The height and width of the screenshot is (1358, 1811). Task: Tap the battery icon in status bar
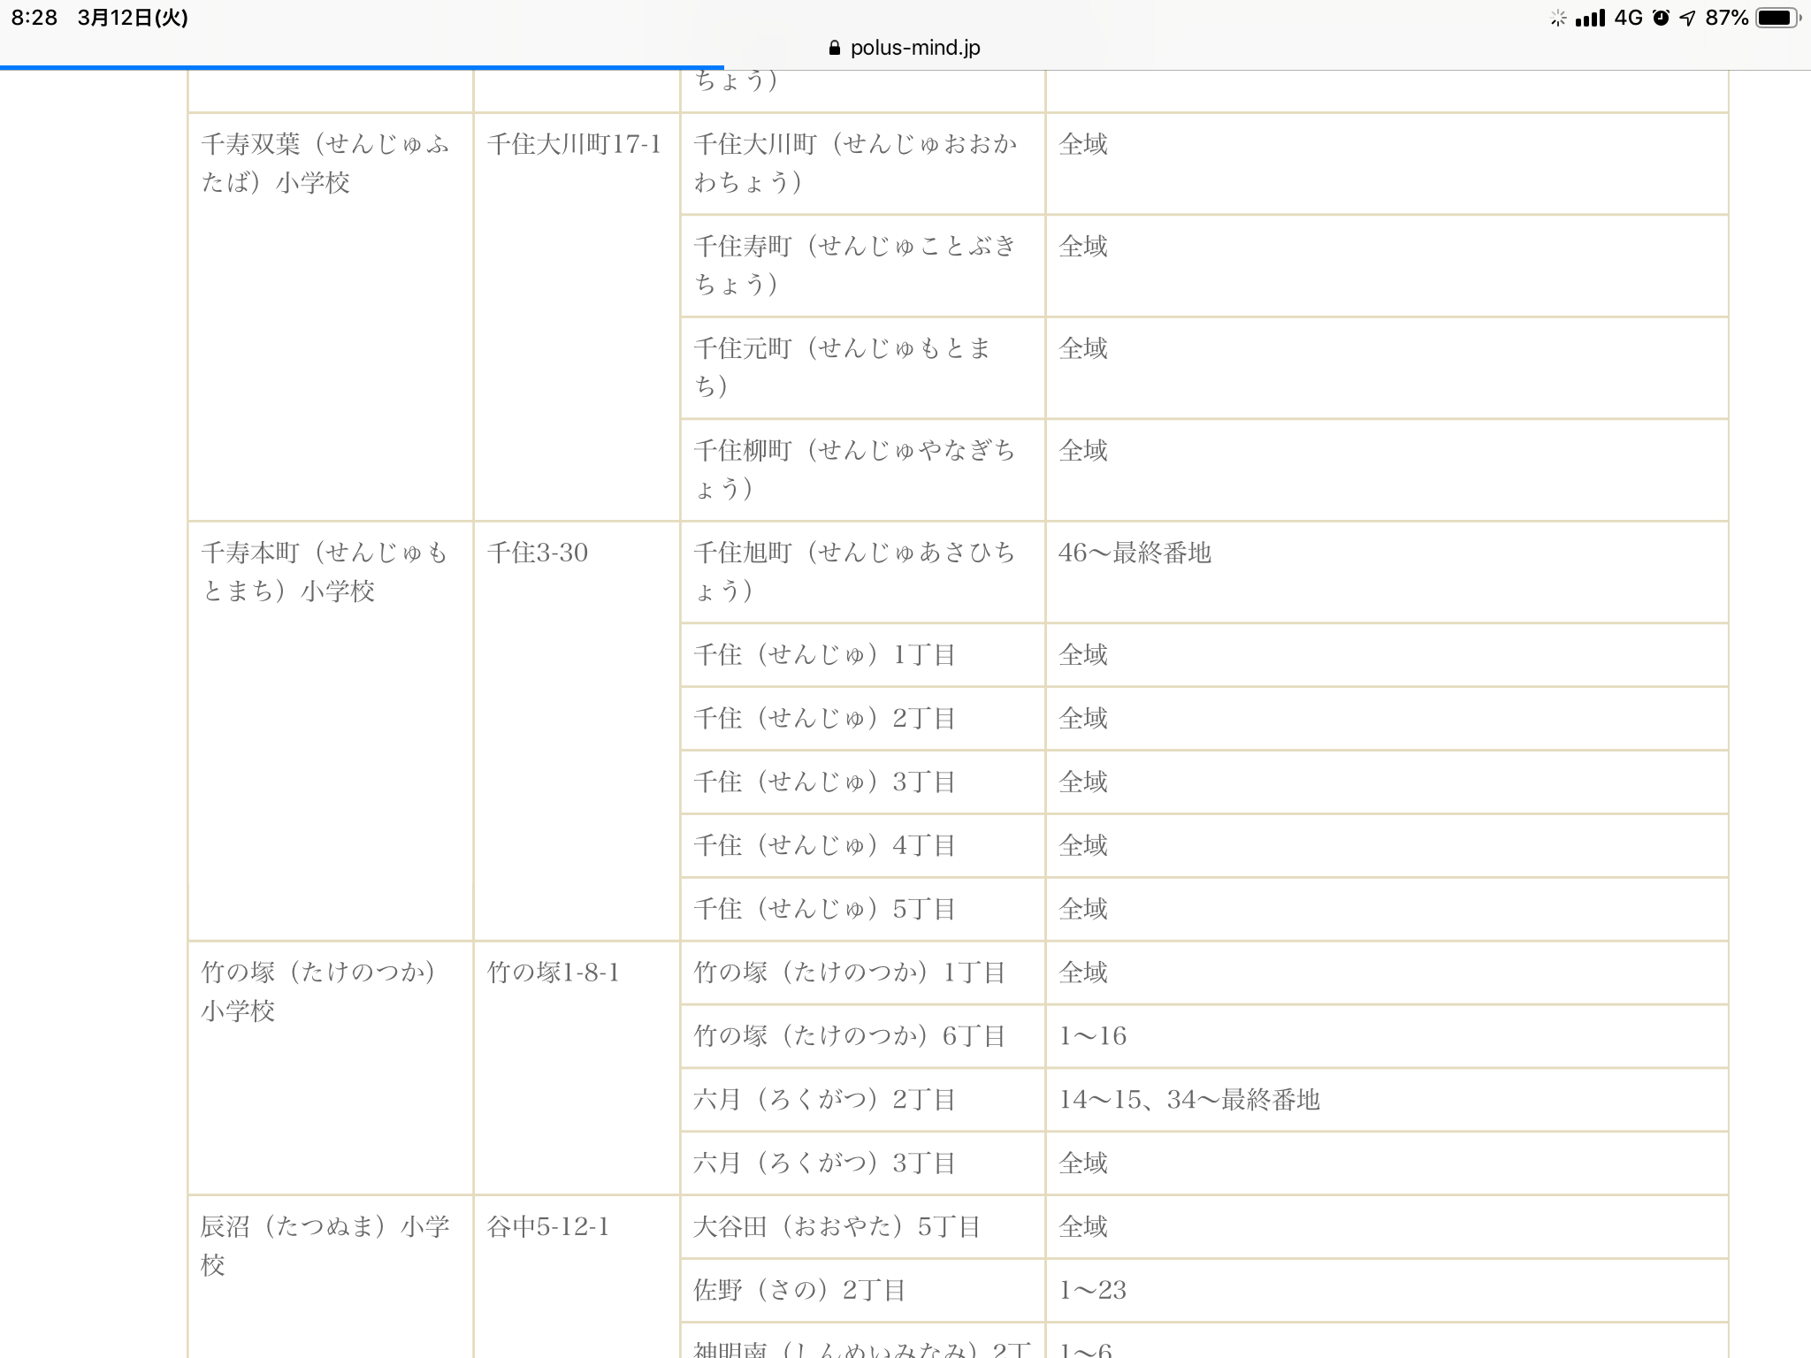point(1777,18)
